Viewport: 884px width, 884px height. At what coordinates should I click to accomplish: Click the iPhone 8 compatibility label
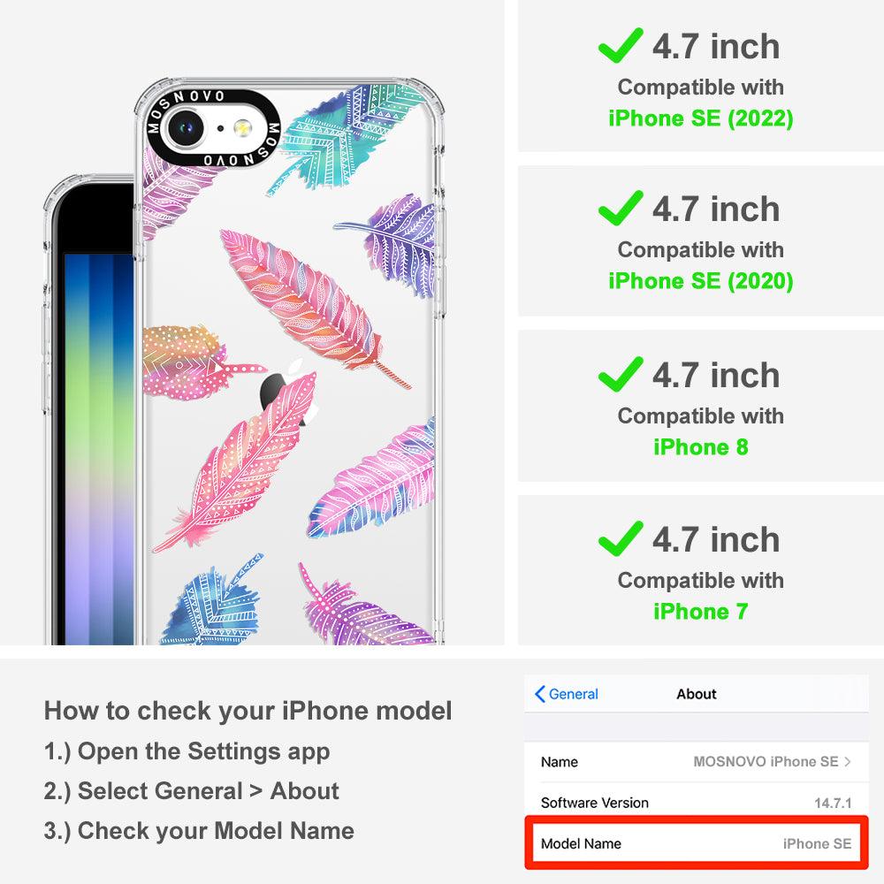click(x=701, y=447)
